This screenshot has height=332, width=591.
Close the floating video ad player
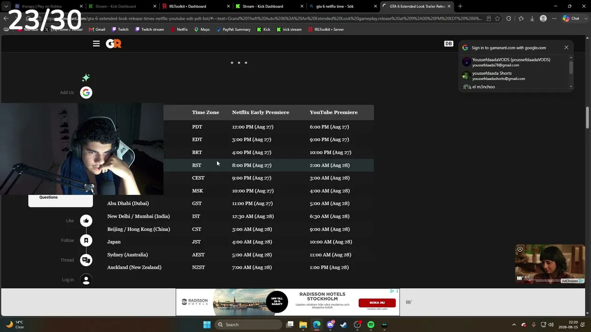[520, 249]
